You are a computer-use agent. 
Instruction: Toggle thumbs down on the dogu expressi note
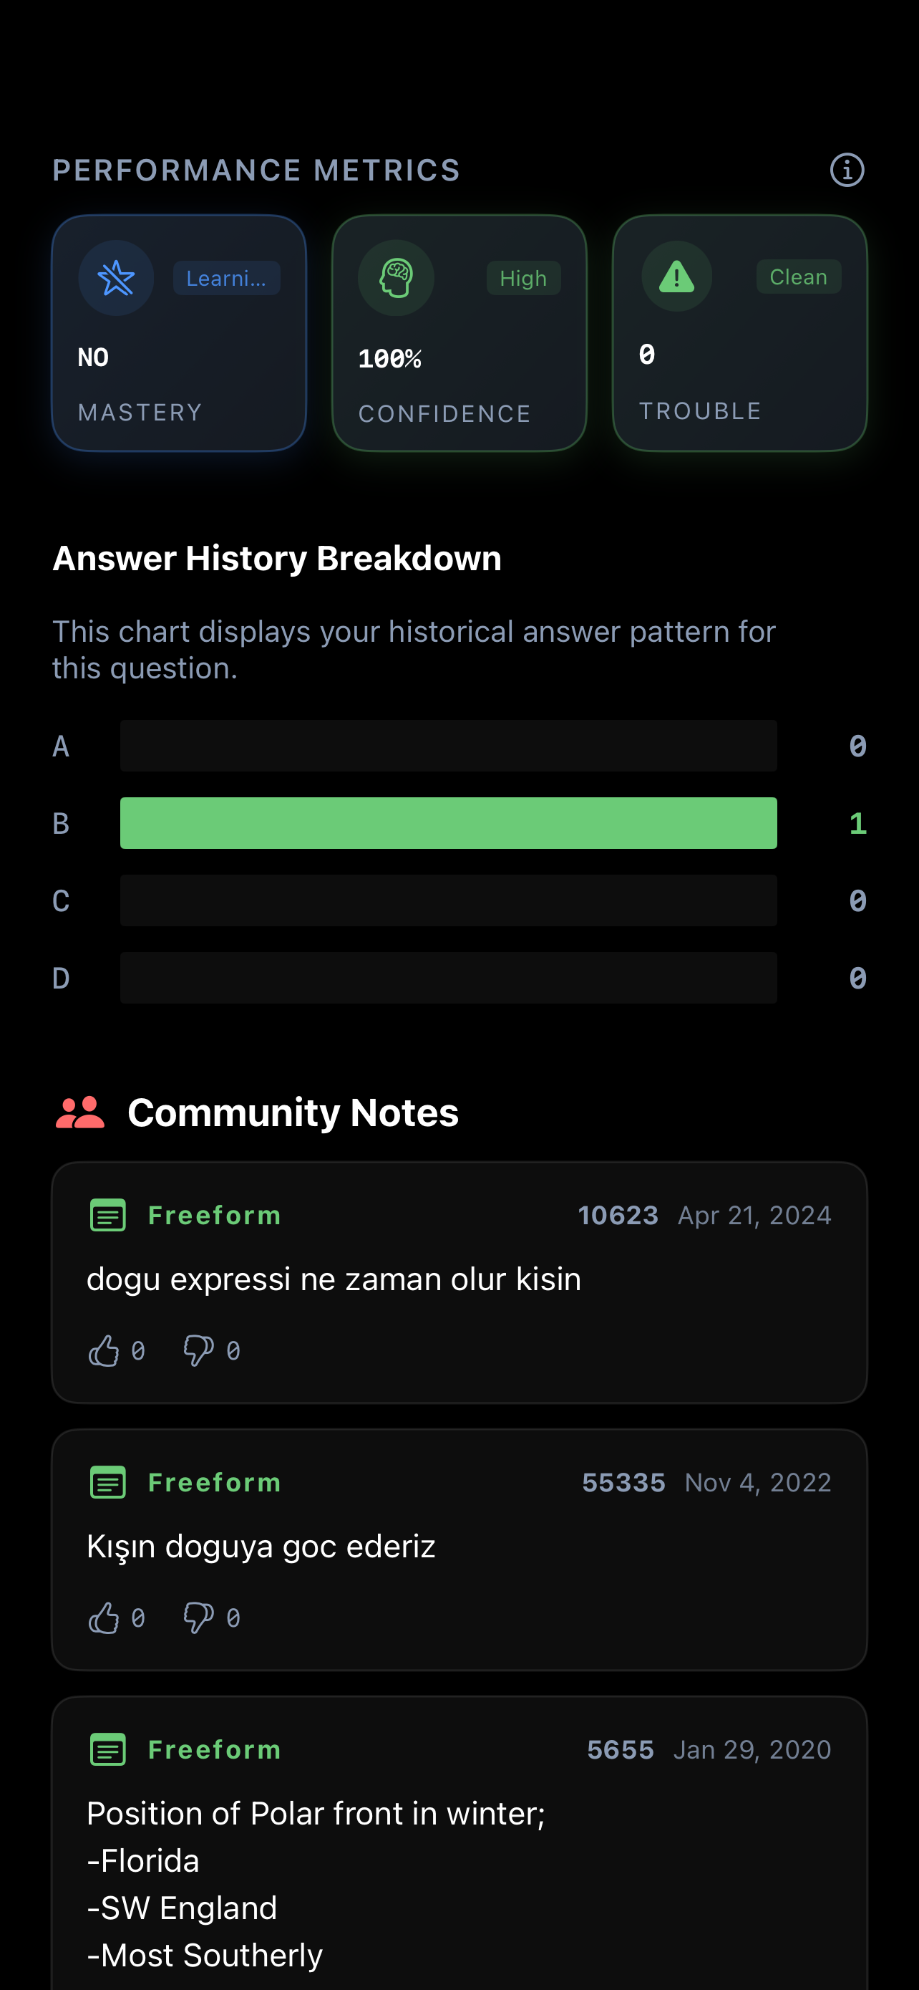(x=198, y=1350)
